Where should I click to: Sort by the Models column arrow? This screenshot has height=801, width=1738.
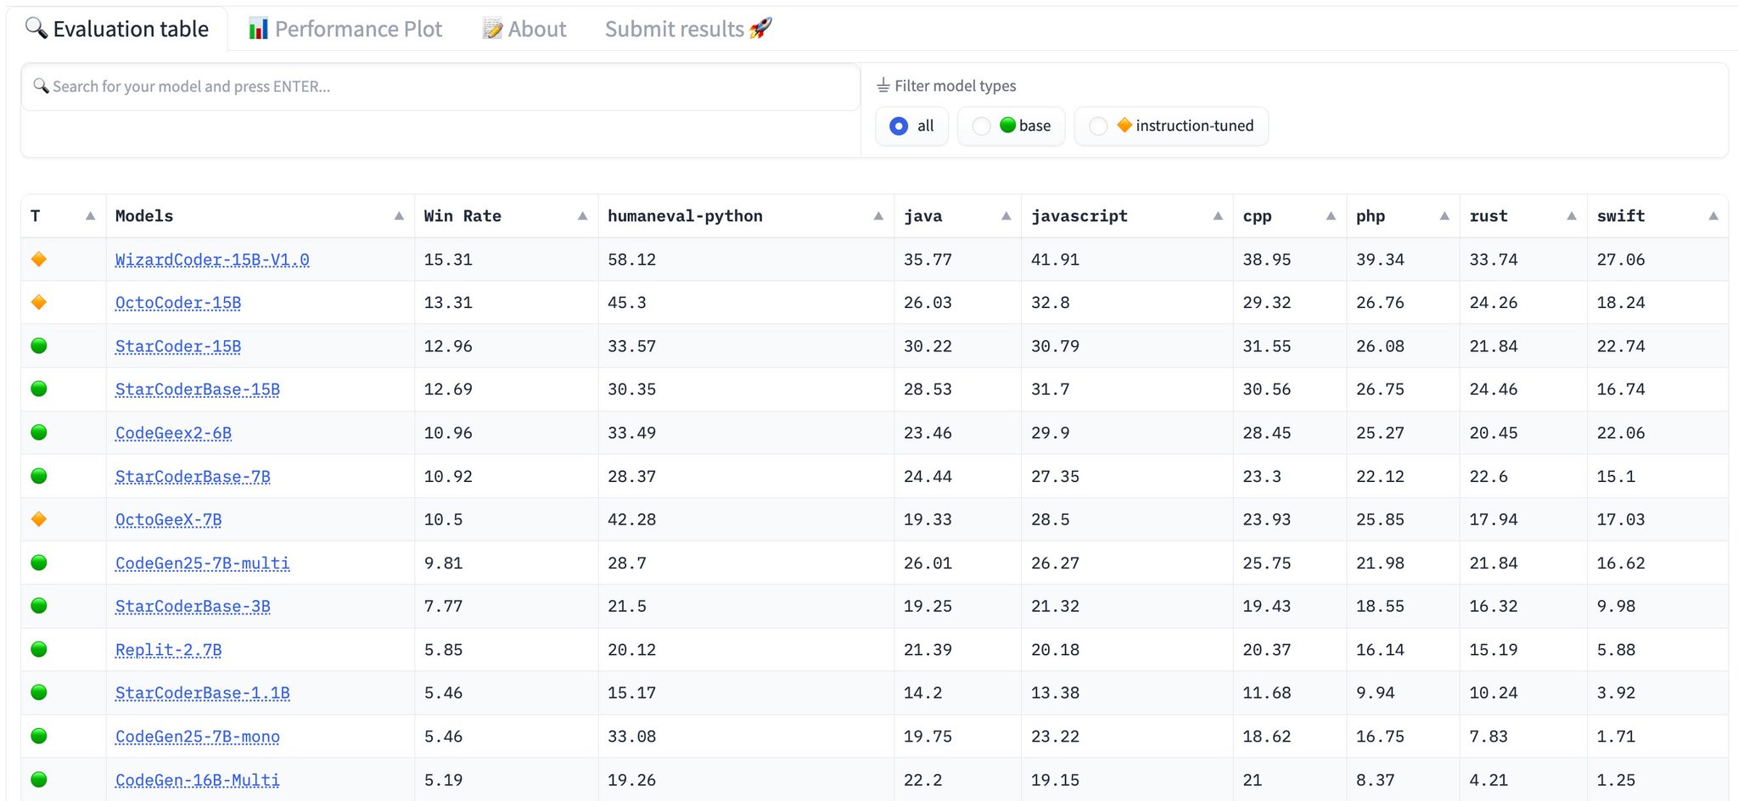point(399,216)
